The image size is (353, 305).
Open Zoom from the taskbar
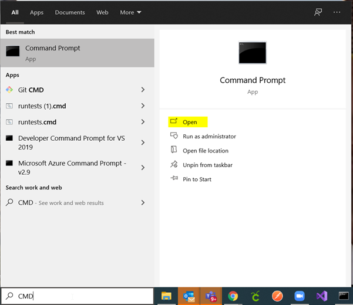tap(299, 296)
